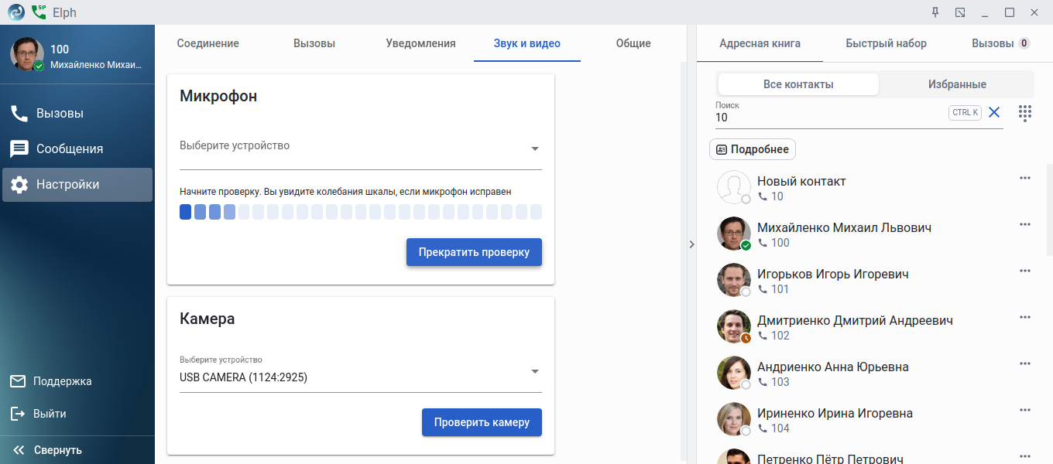This screenshot has width=1053, height=464.
Task: Switch to the Избранные contacts filter
Action: [x=957, y=84]
